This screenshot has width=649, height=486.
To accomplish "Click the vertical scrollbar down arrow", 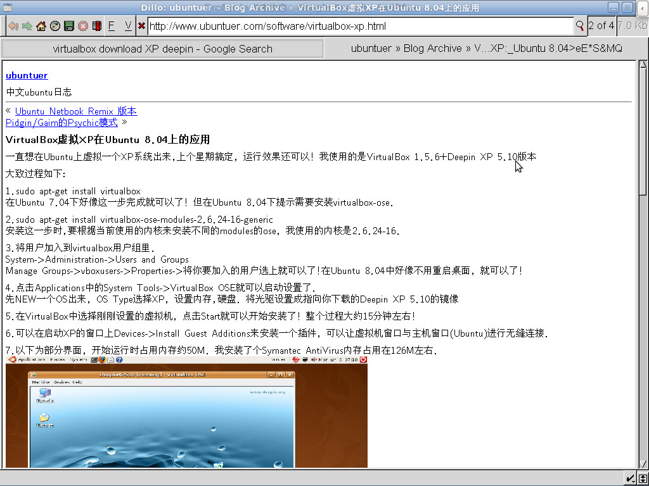I will click(643, 464).
